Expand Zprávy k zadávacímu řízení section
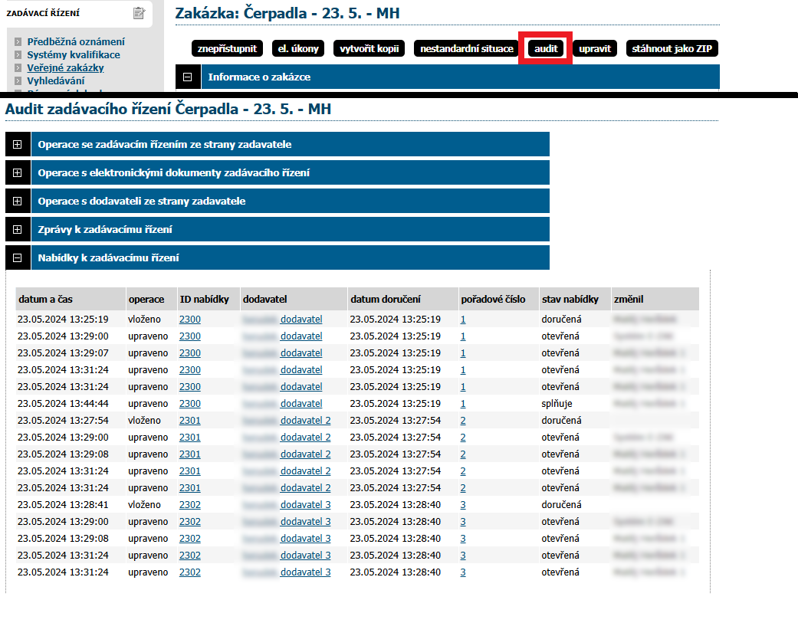The width and height of the screenshot is (798, 623). coord(17,230)
